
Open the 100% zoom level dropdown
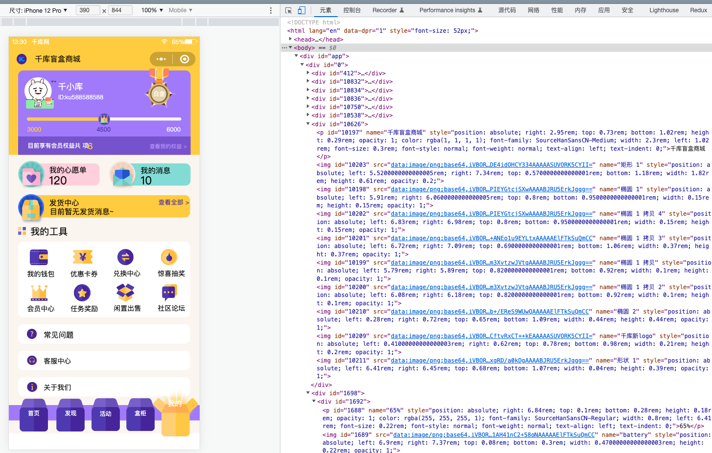coord(152,10)
